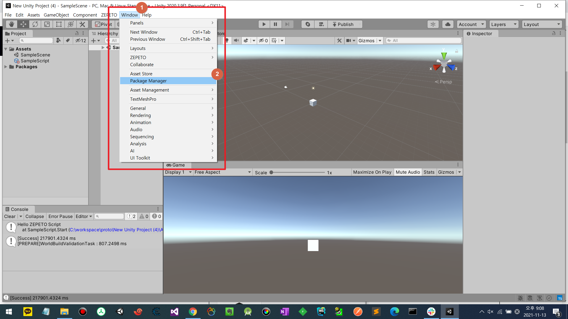
Task: Expand the Packages folder
Action: pyautogui.click(x=6, y=67)
